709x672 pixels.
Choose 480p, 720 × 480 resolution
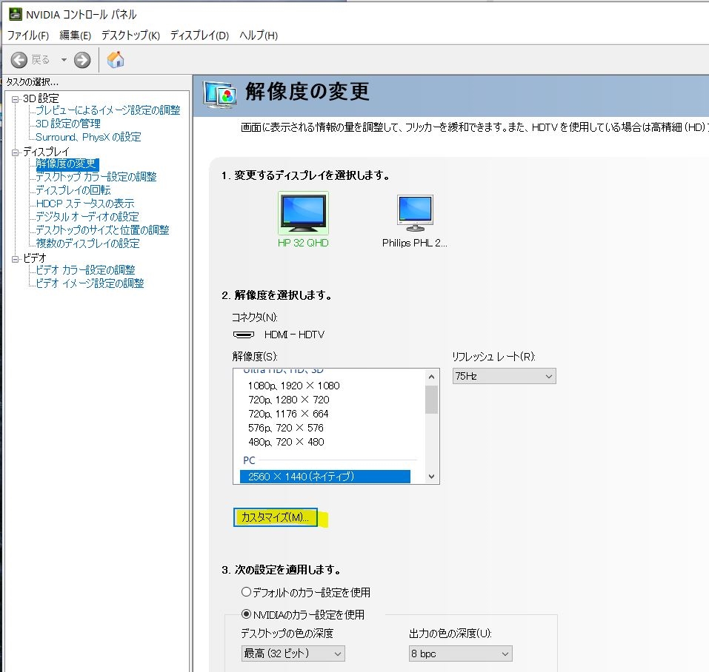coord(286,442)
